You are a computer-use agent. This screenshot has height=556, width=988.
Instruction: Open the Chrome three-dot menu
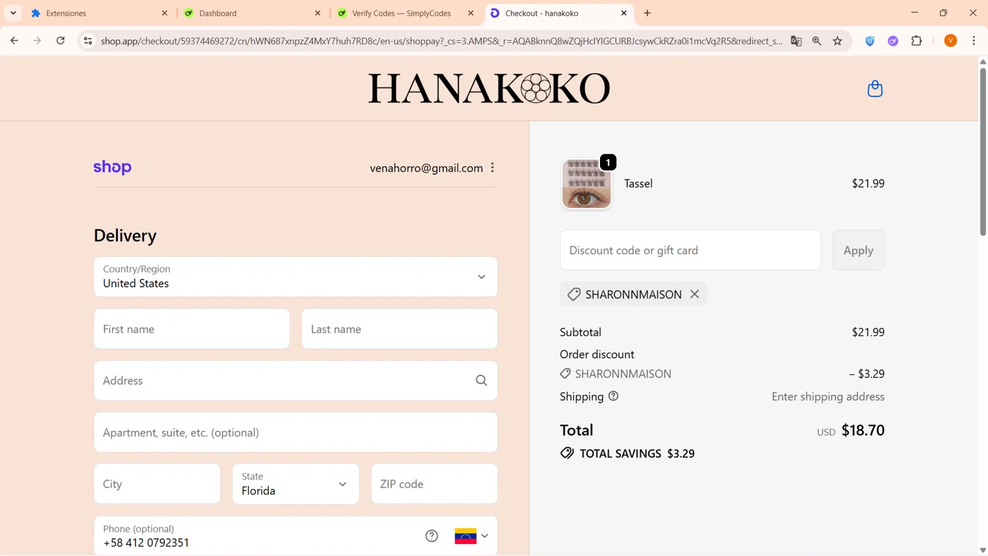pyautogui.click(x=974, y=41)
